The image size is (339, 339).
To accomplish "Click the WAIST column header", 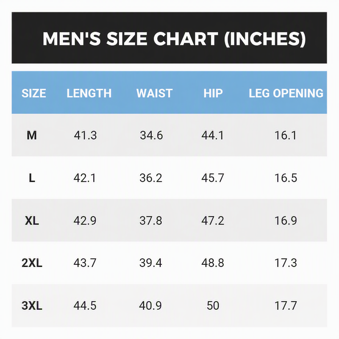I will pyautogui.click(x=154, y=93).
